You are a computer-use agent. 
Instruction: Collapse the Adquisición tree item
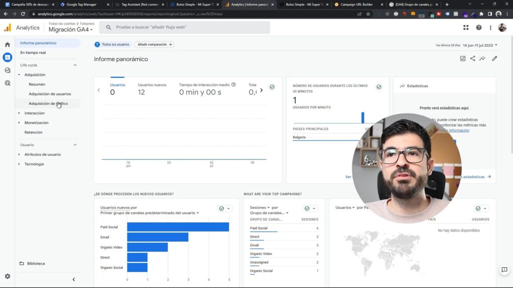[x=19, y=75]
